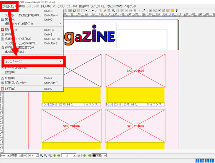This screenshot has height=163, width=215.
Task: Choose 保存した状態に戻す(V) menu entry
Action: (x=31, y=48)
